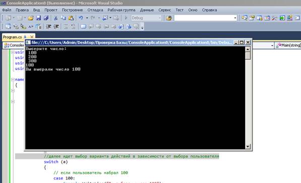Screen dimensions: 301x183
Task: Open the Правка menu
Action: point(22,10)
